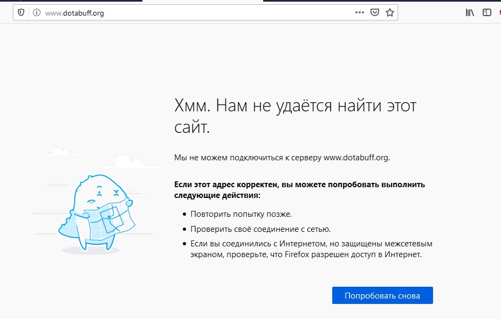The image size is (501, 319).
Task: Click the heading "Хмм. Нам не удаётся найти"
Action: point(296,106)
